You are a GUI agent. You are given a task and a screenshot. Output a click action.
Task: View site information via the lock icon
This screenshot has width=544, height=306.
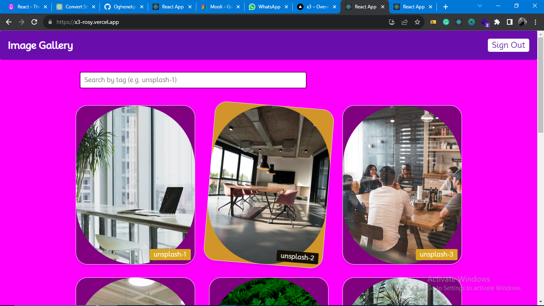(x=50, y=22)
